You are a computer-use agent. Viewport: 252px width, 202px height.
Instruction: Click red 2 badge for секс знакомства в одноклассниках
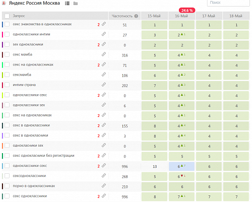pyautogui.click(x=98, y=25)
